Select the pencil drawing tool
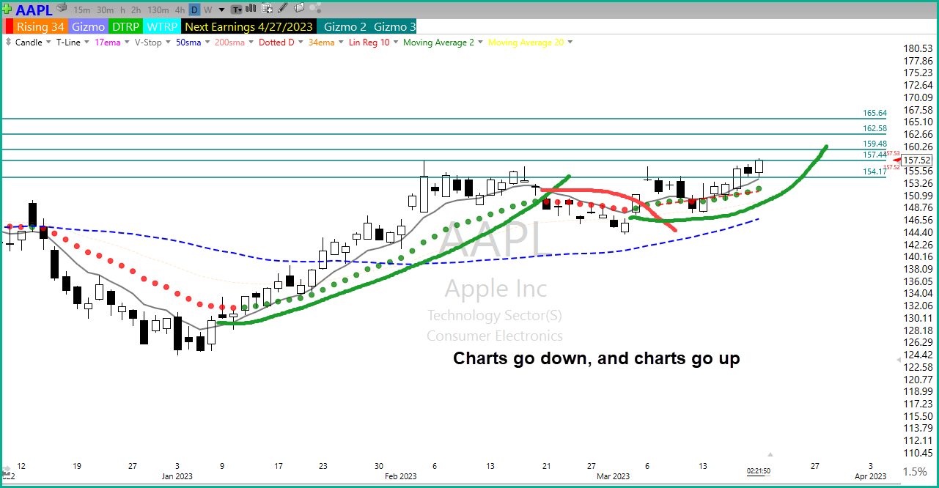 283,9
